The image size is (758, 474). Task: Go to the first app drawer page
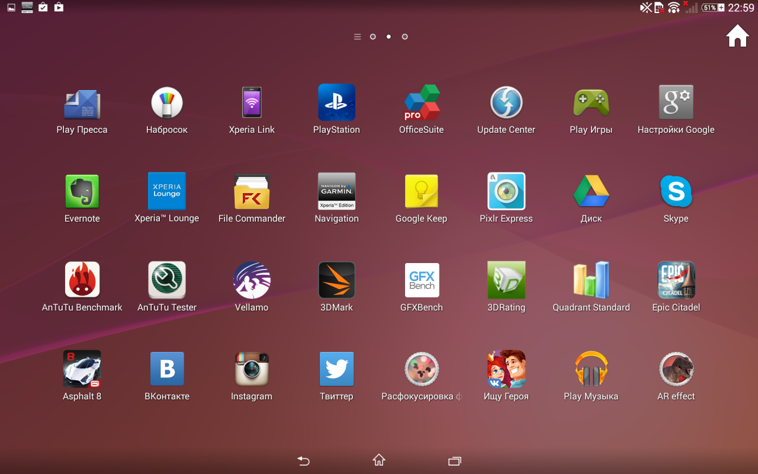tap(372, 37)
